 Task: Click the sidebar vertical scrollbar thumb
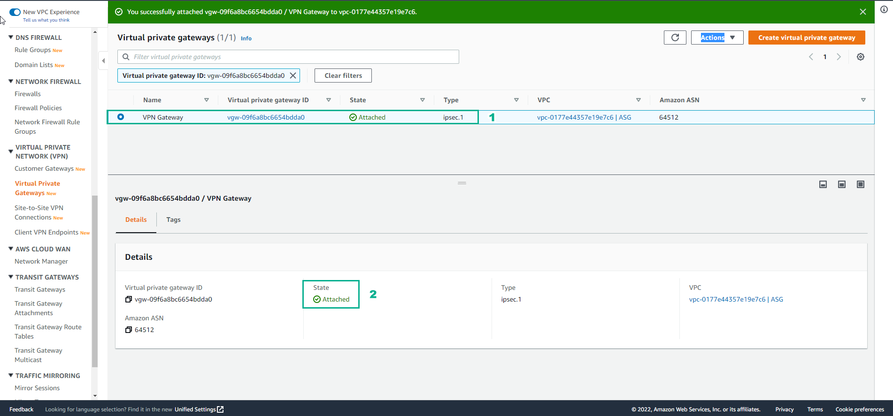95,280
